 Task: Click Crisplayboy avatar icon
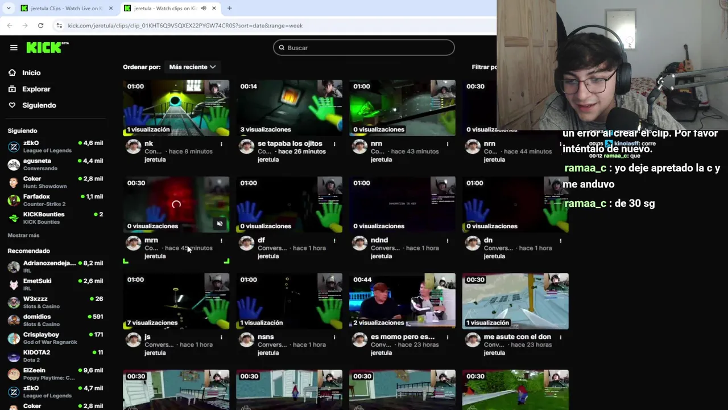click(x=14, y=338)
